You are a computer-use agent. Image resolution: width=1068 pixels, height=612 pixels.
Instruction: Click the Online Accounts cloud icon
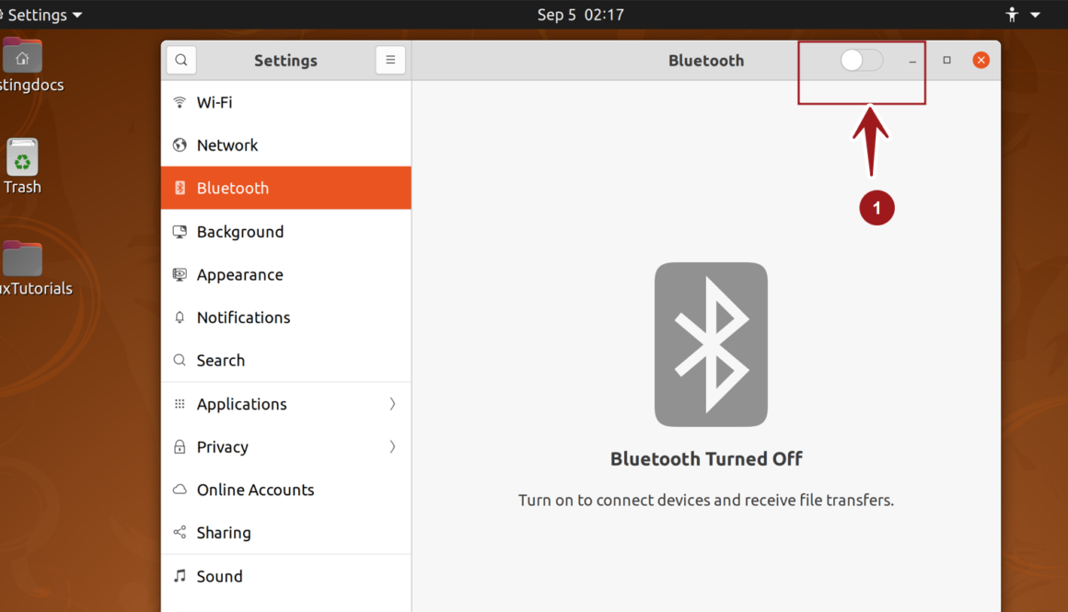[180, 490]
